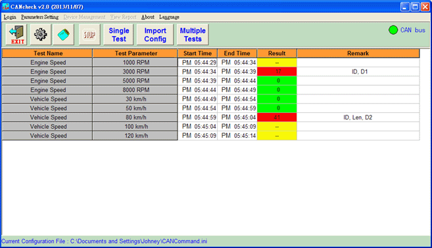
Task: Open settings via the gear icon
Action: (41, 35)
